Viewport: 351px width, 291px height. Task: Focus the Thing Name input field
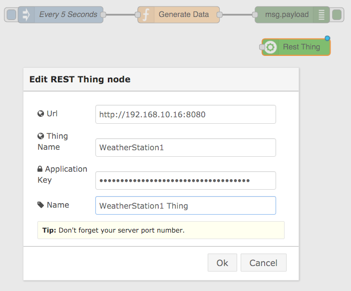[186, 148]
